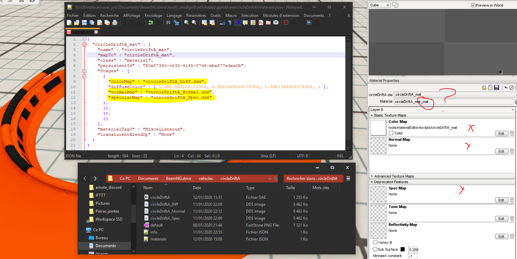Collapse the Stages fold marker on line 7
Screen dimensions: 517x259
point(84,71)
